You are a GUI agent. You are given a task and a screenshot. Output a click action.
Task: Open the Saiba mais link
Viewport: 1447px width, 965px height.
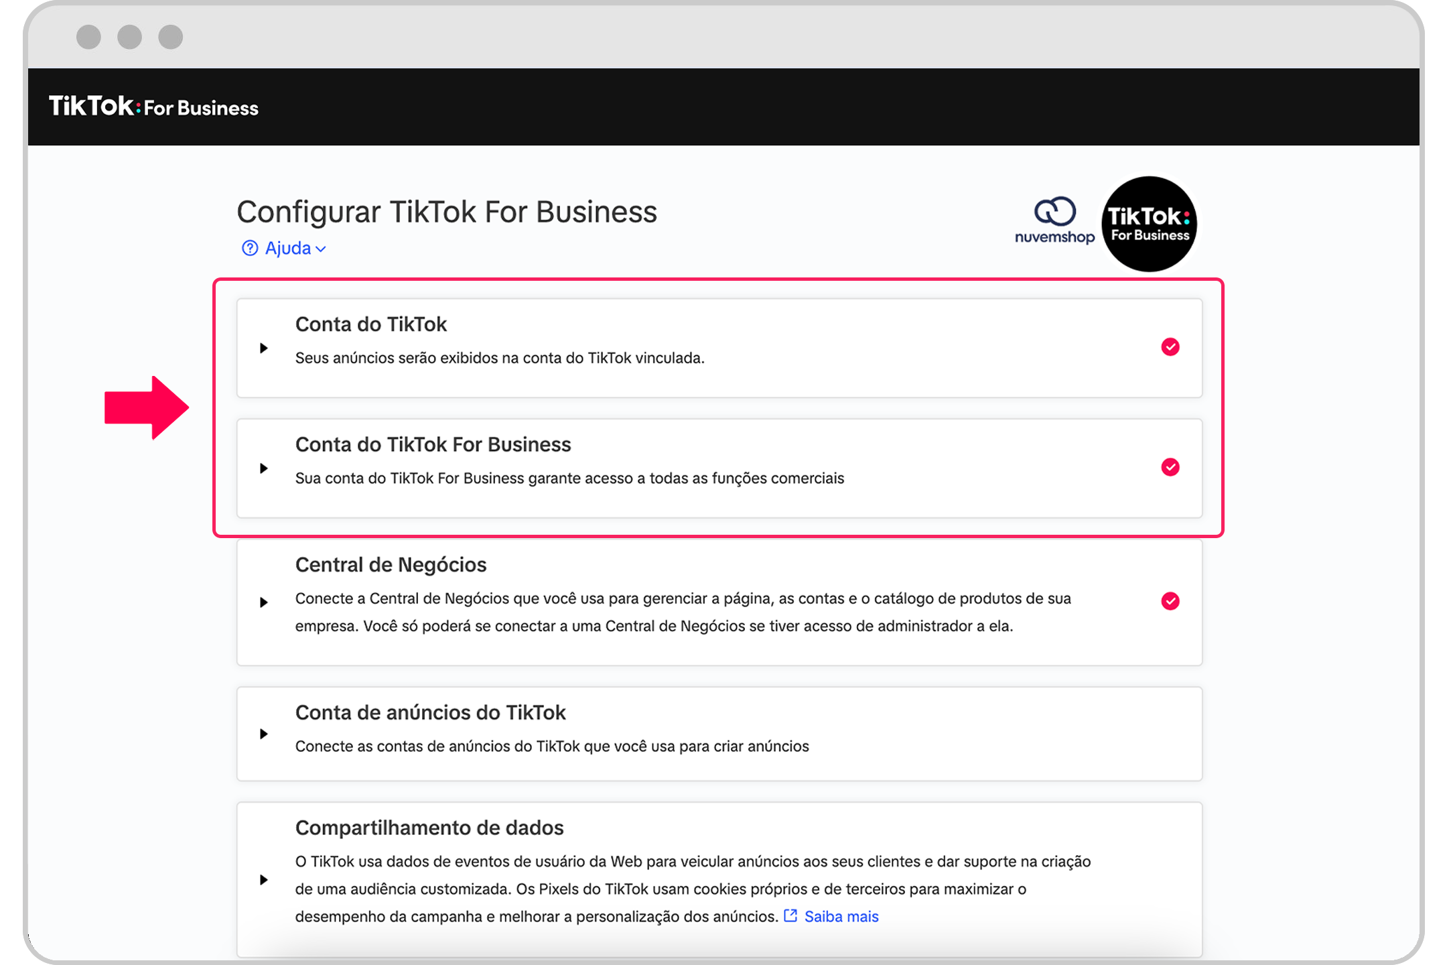(841, 916)
